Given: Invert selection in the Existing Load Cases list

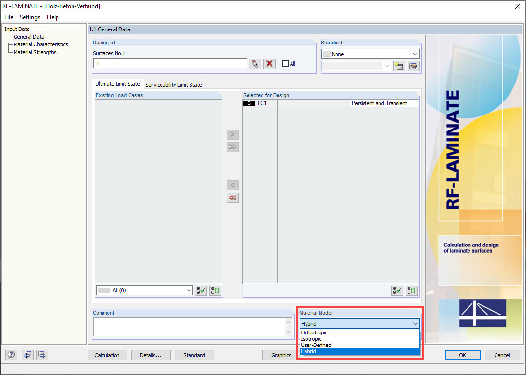Looking at the screenshot, I should point(215,290).
